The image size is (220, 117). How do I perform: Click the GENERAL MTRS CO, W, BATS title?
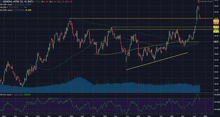[18, 2]
